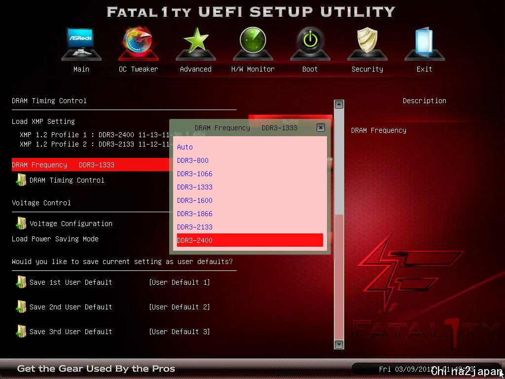Open Exit section via blue door icon

coord(425,44)
